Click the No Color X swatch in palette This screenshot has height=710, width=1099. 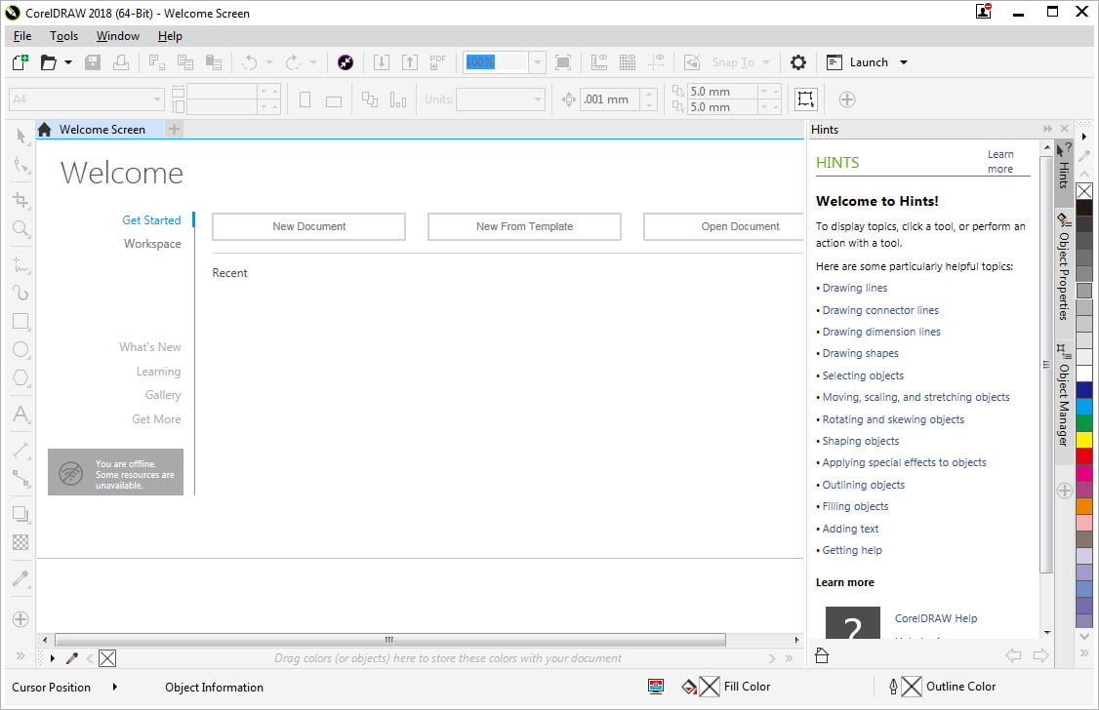(x=1084, y=191)
